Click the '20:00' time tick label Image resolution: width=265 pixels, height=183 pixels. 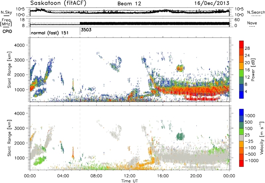point(196,176)
